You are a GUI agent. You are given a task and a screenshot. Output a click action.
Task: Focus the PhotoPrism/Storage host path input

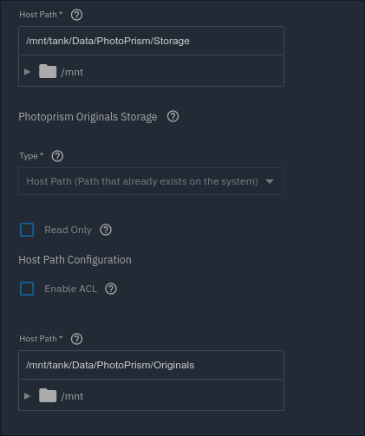(x=151, y=41)
